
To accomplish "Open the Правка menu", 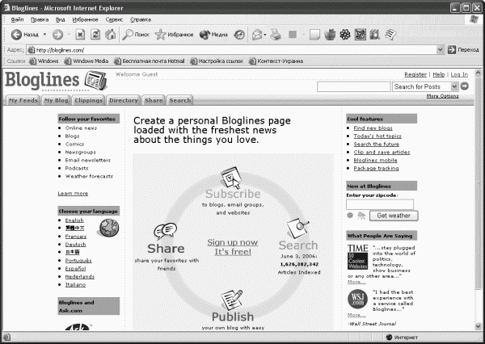I will (40, 19).
